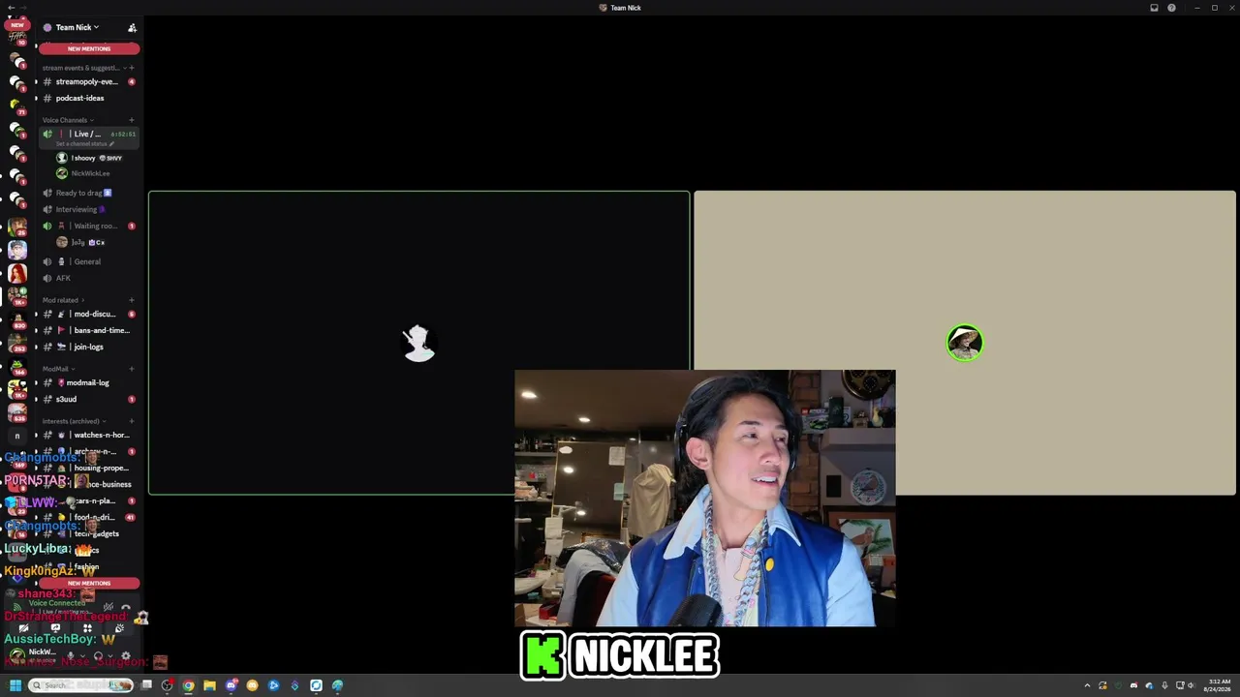Add a channel to Interests (archived) category
This screenshot has height=697, width=1240.
[132, 421]
